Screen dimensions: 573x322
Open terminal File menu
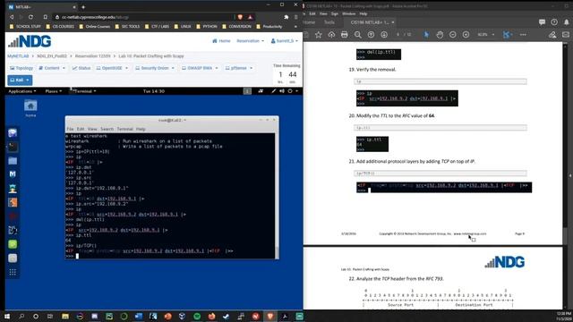pos(70,129)
